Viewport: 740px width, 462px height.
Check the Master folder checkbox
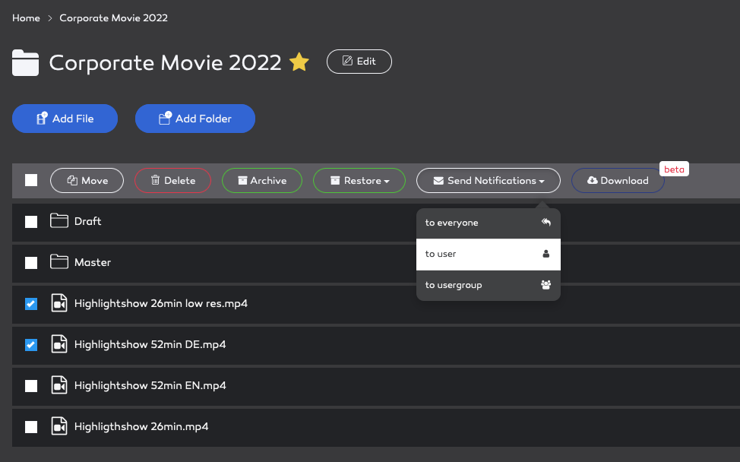31,263
